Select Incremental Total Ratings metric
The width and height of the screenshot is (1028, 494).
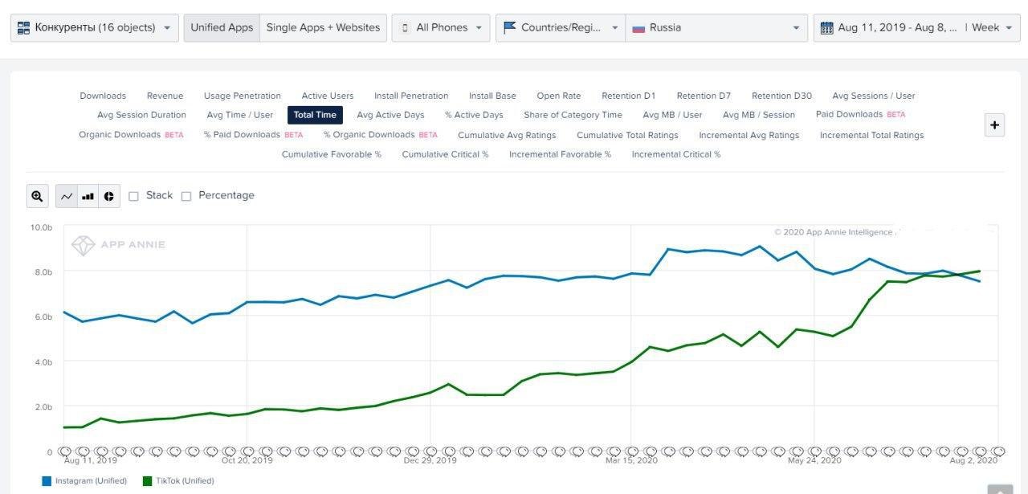pos(871,135)
